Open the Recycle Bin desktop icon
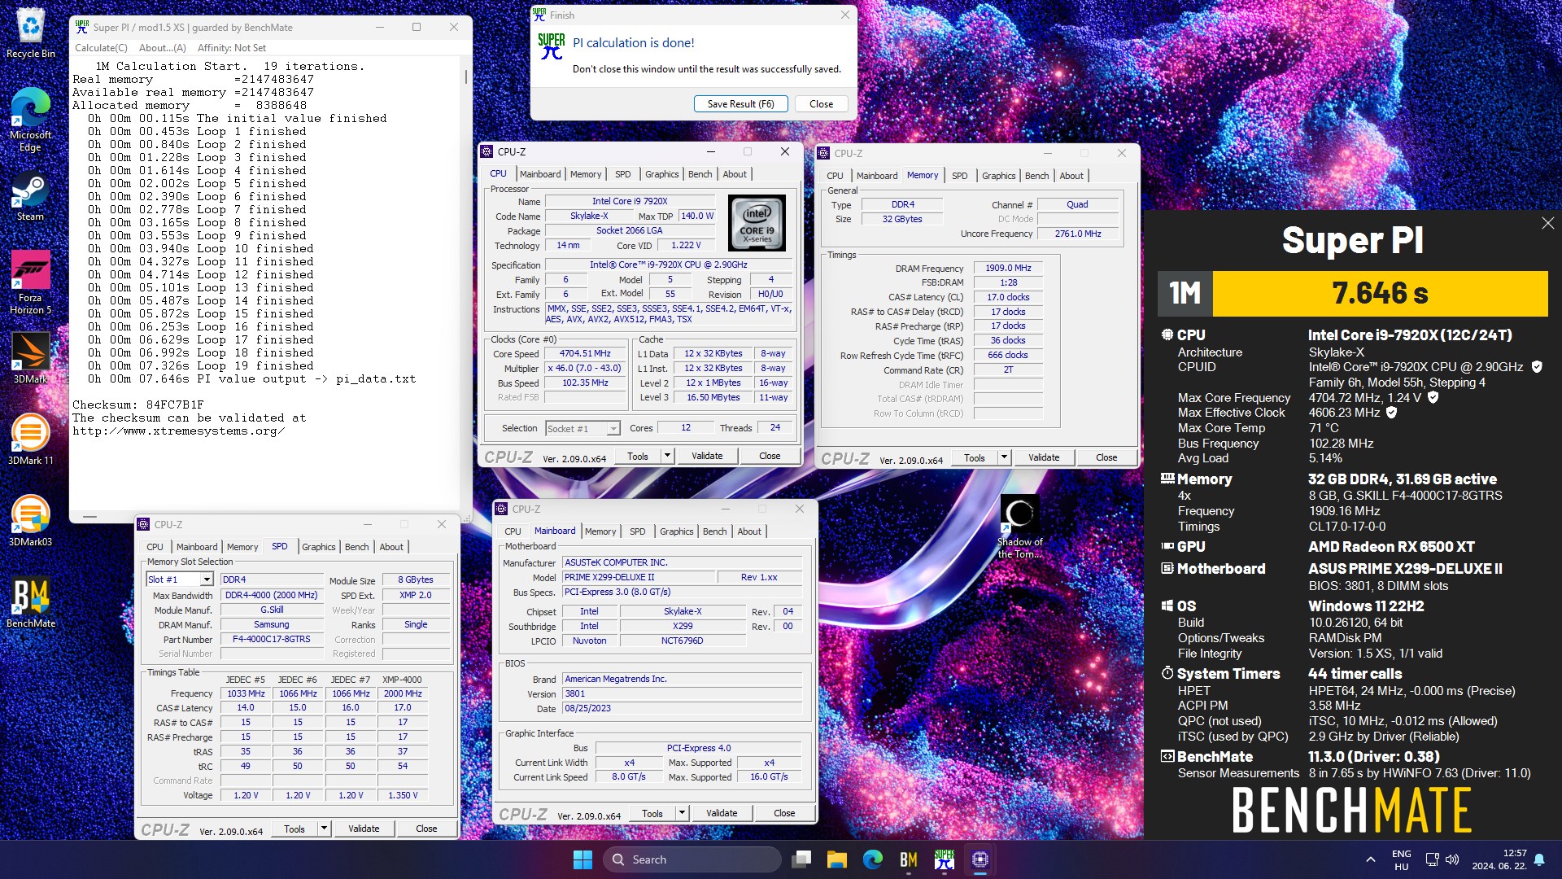The image size is (1562, 879). pos(31,33)
